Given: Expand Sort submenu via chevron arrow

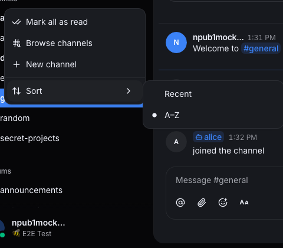Looking at the screenshot, I should click(129, 91).
